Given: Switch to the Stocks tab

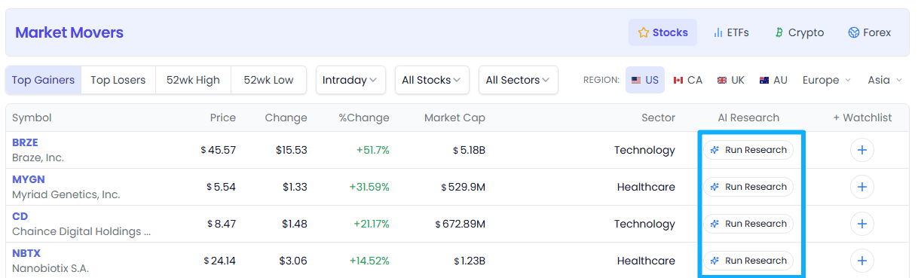Looking at the screenshot, I should click(x=662, y=32).
